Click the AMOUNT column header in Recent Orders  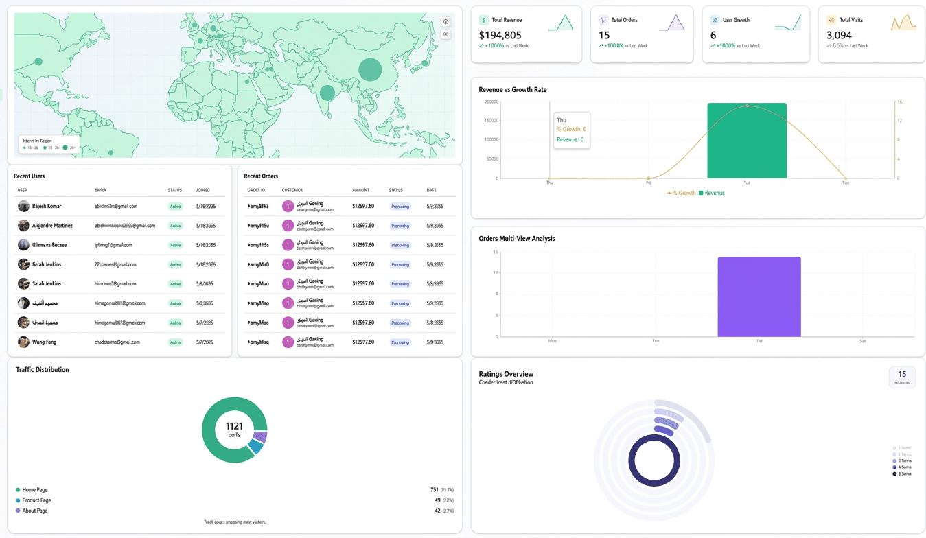(361, 190)
